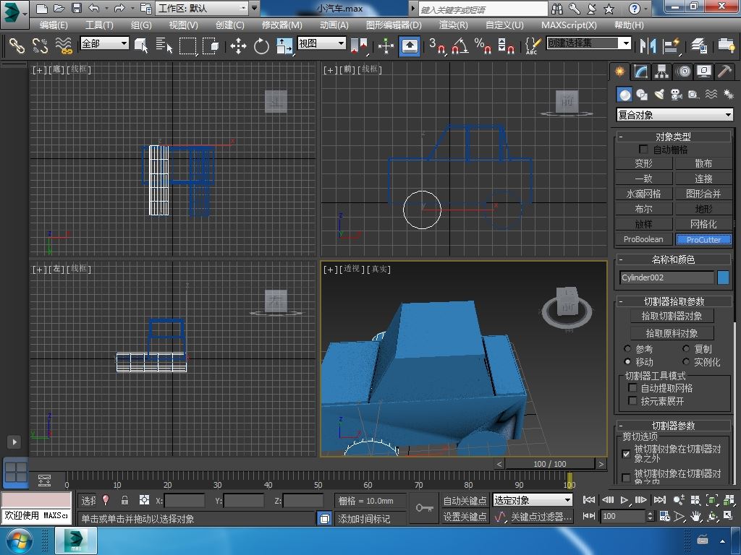
Task: Switch to Display panel tab
Action: [703, 72]
